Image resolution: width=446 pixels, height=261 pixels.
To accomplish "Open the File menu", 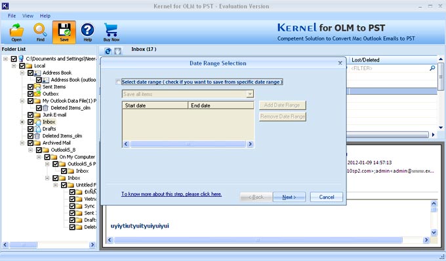I will [12, 16].
